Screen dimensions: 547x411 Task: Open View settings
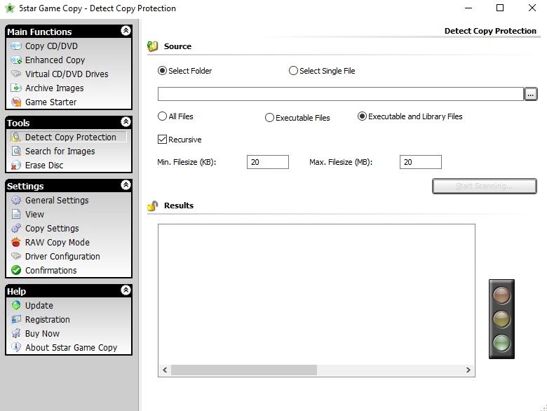click(34, 214)
